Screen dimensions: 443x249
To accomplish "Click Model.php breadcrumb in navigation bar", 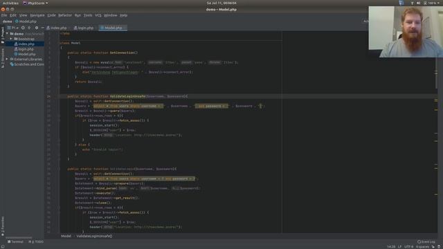I will [26, 21].
